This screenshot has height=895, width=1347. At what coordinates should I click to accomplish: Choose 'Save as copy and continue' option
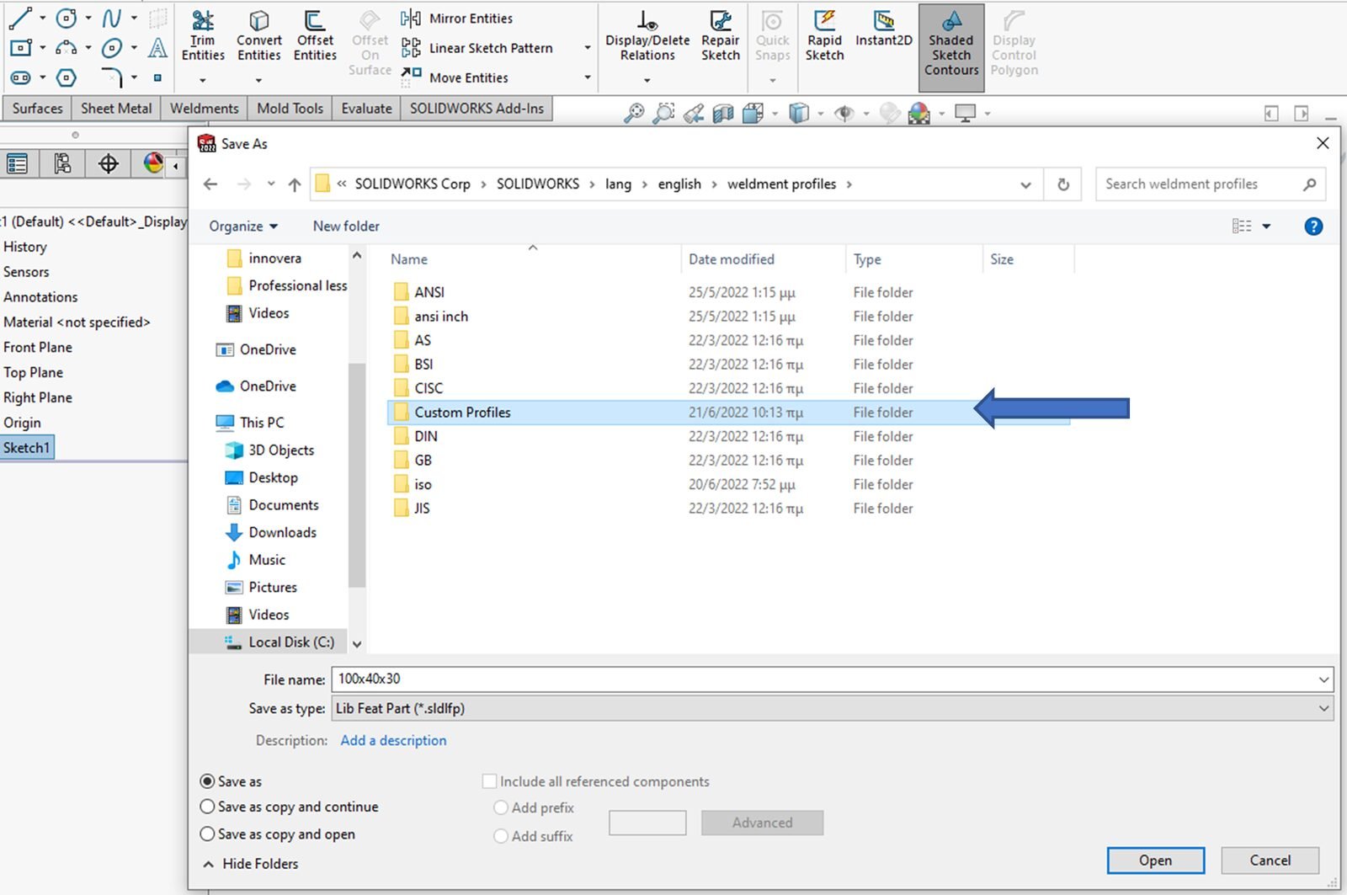pos(207,807)
